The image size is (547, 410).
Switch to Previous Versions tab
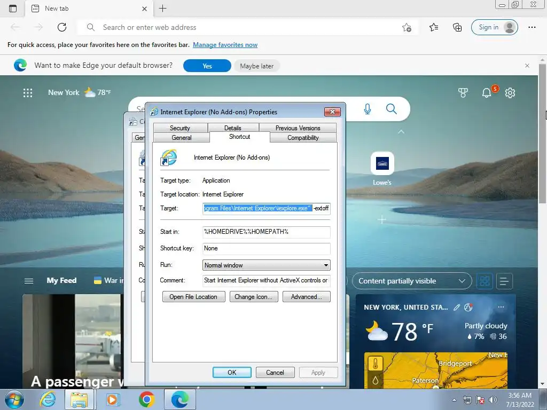point(298,128)
